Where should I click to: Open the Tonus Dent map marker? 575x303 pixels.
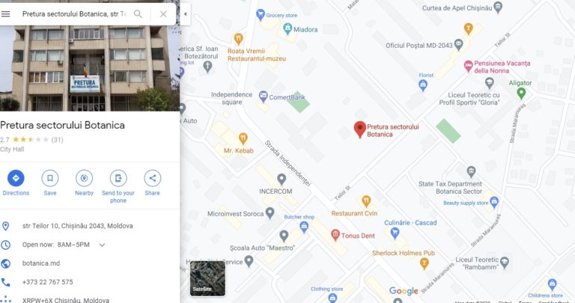(335, 235)
